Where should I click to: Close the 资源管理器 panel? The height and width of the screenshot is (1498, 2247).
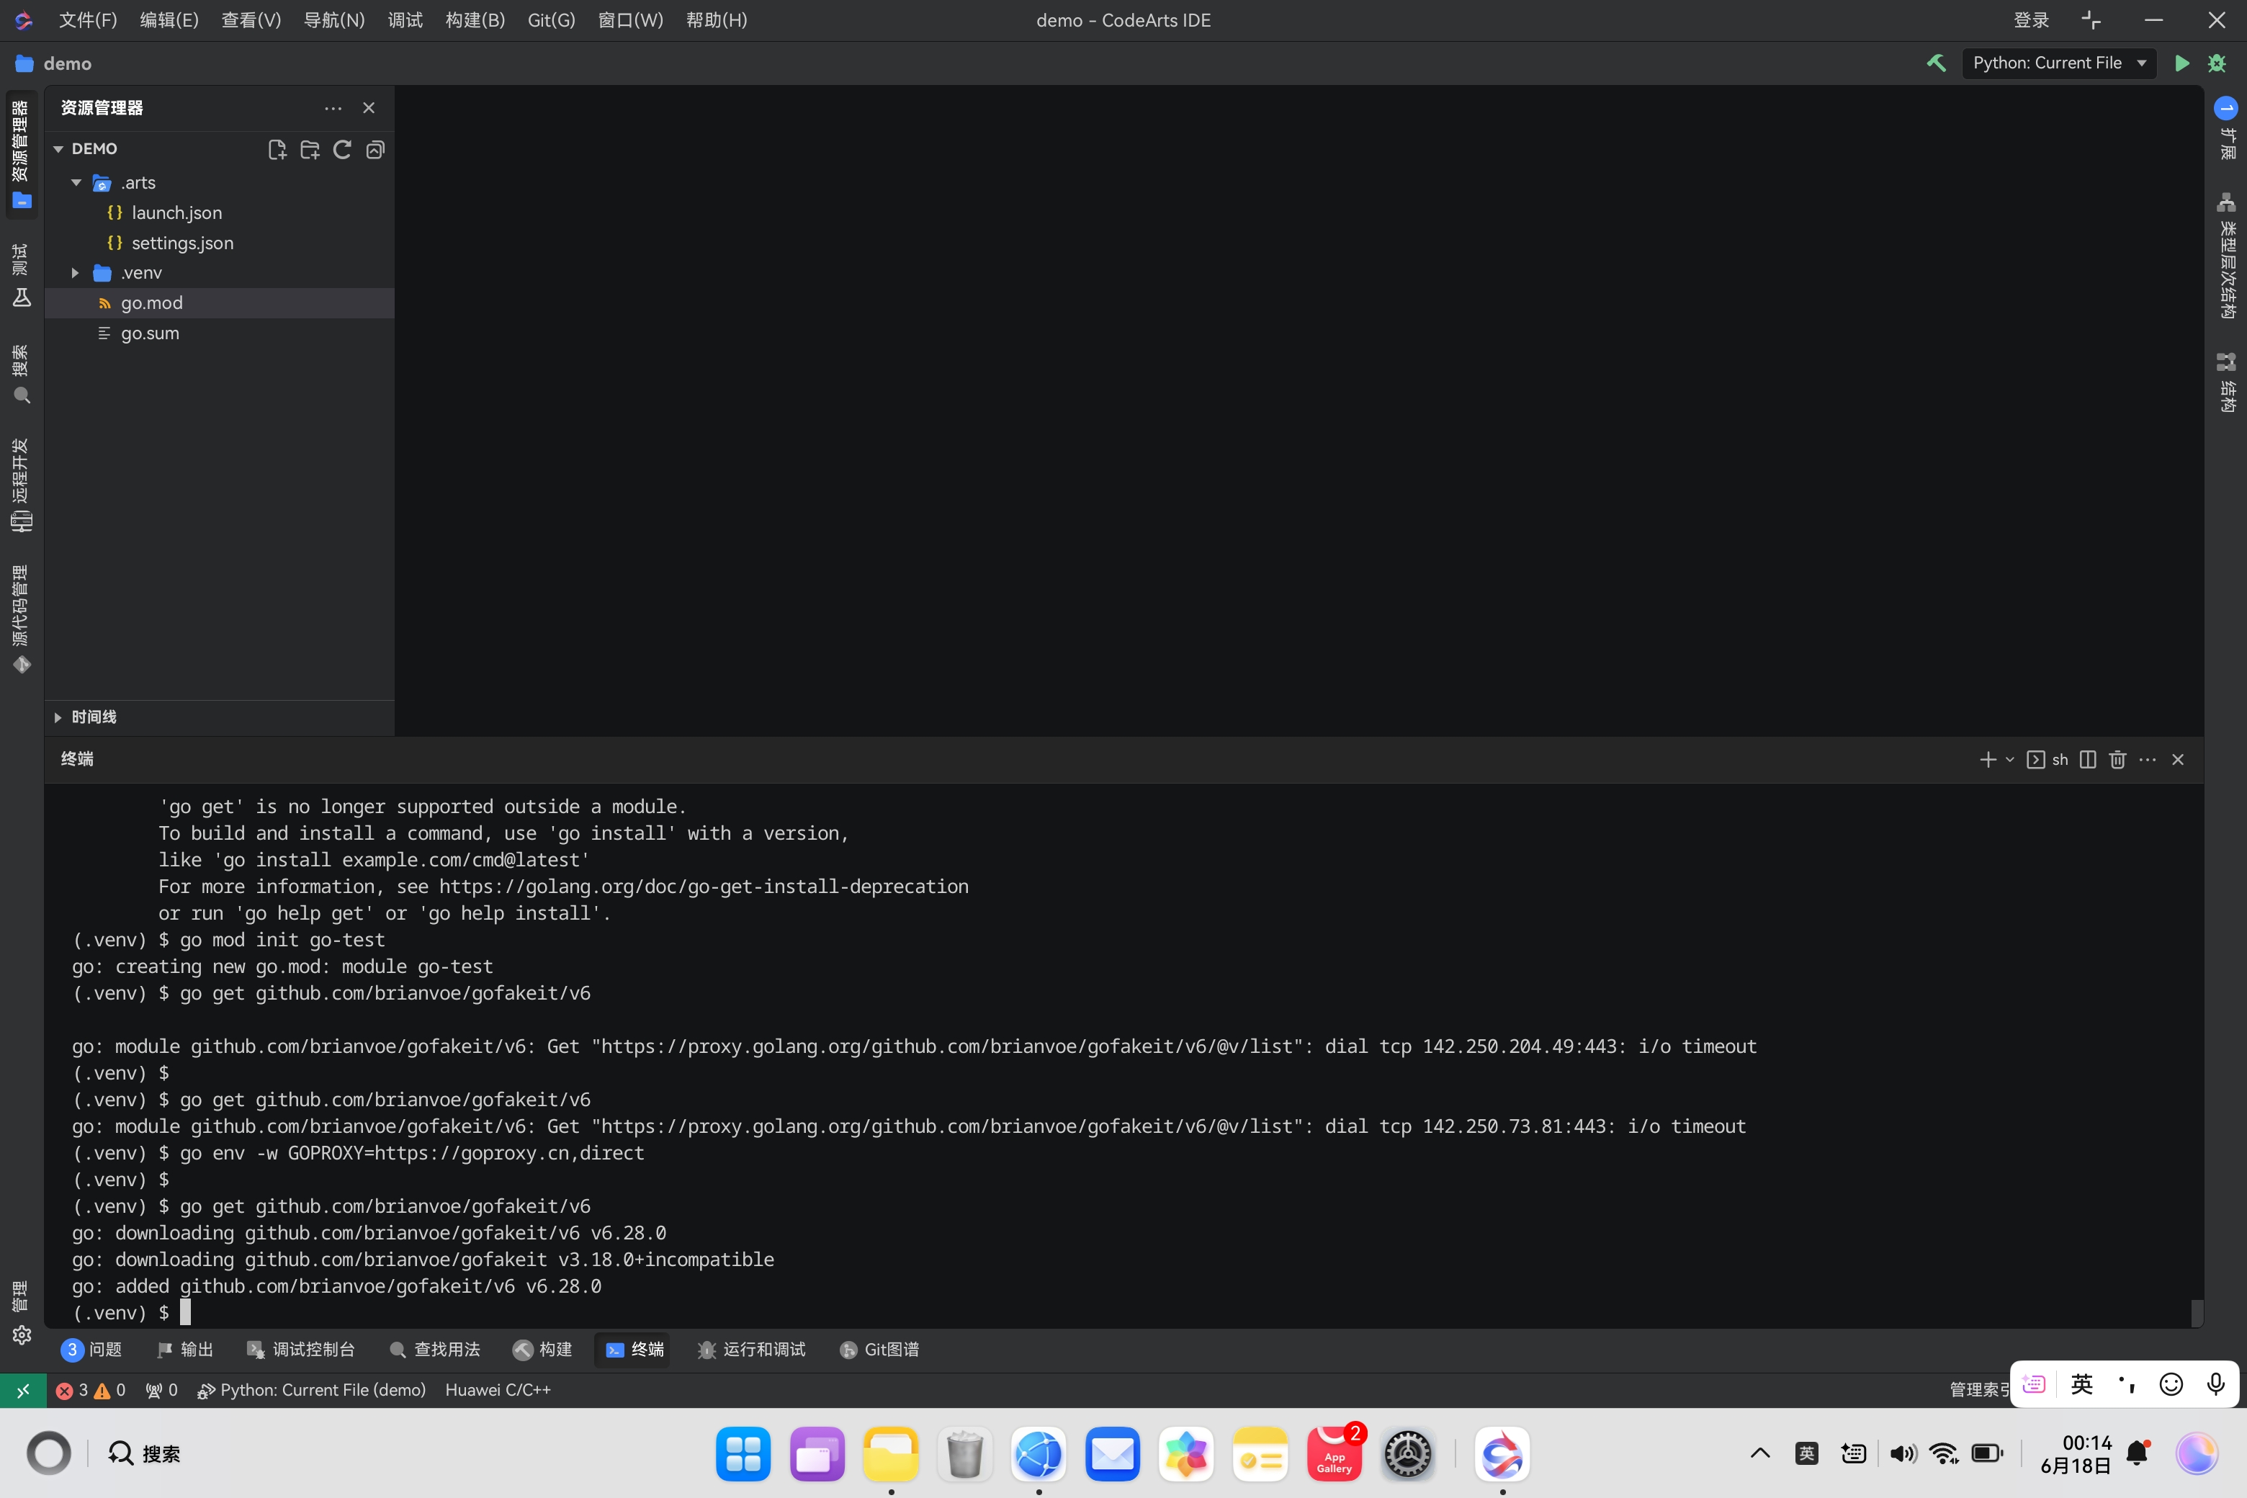pyautogui.click(x=369, y=108)
